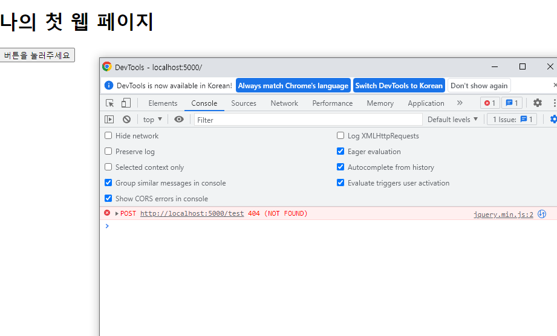Enable Preserve log checkbox
The height and width of the screenshot is (336, 557).
[108, 151]
